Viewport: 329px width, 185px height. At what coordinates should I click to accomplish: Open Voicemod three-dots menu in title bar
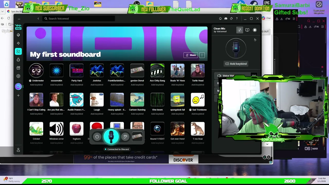pyautogui.click(x=19, y=18)
